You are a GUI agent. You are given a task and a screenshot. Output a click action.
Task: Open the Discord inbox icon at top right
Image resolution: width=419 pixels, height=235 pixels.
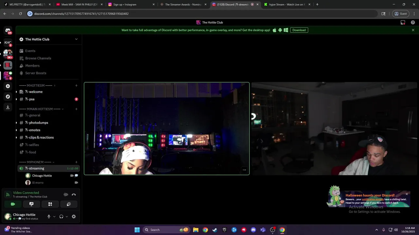403,23
